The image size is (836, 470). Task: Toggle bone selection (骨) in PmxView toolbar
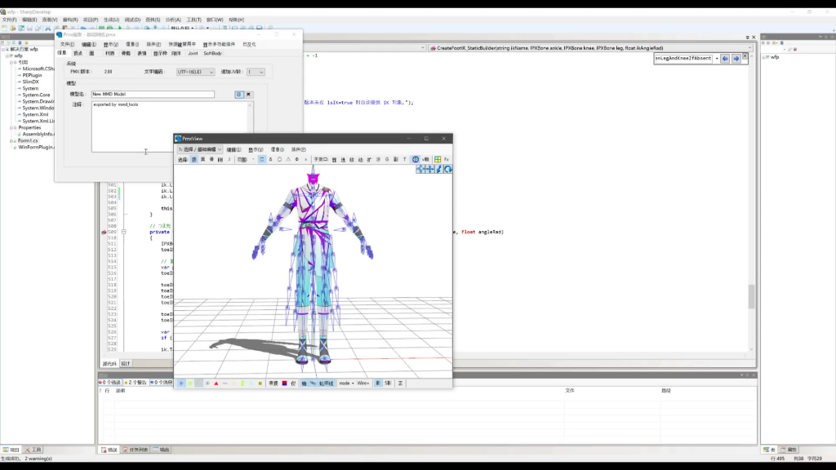(211, 159)
